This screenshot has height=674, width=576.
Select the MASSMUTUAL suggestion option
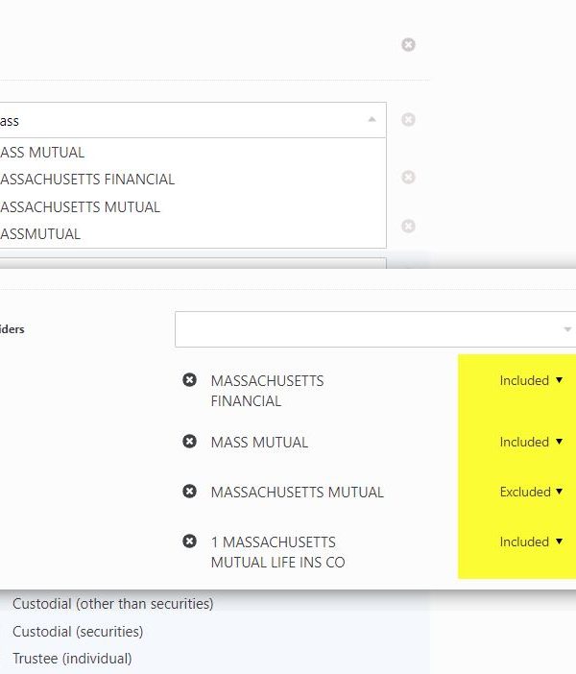(41, 233)
